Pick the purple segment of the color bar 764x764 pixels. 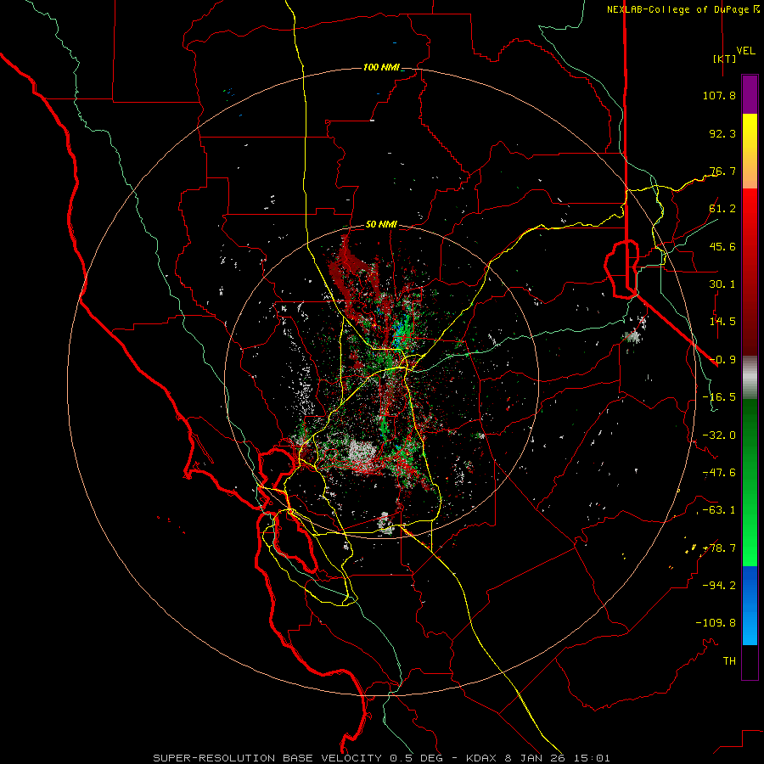750,94
